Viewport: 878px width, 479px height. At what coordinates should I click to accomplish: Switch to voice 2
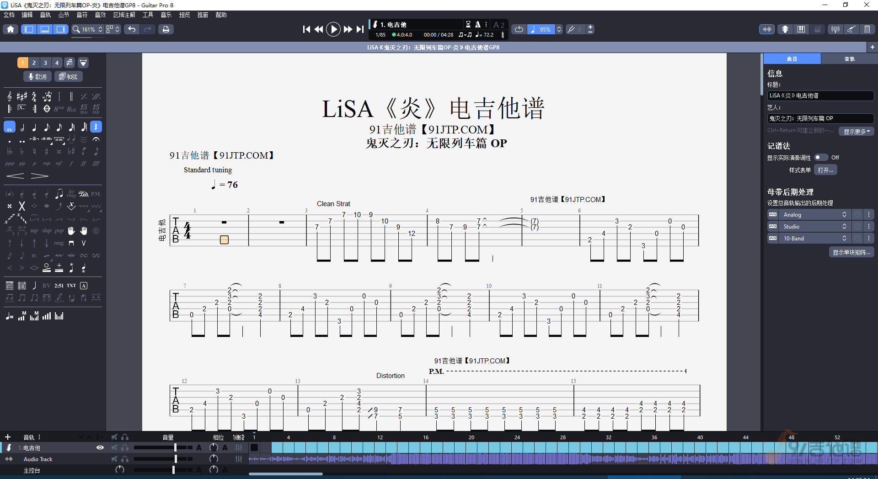[x=34, y=63]
